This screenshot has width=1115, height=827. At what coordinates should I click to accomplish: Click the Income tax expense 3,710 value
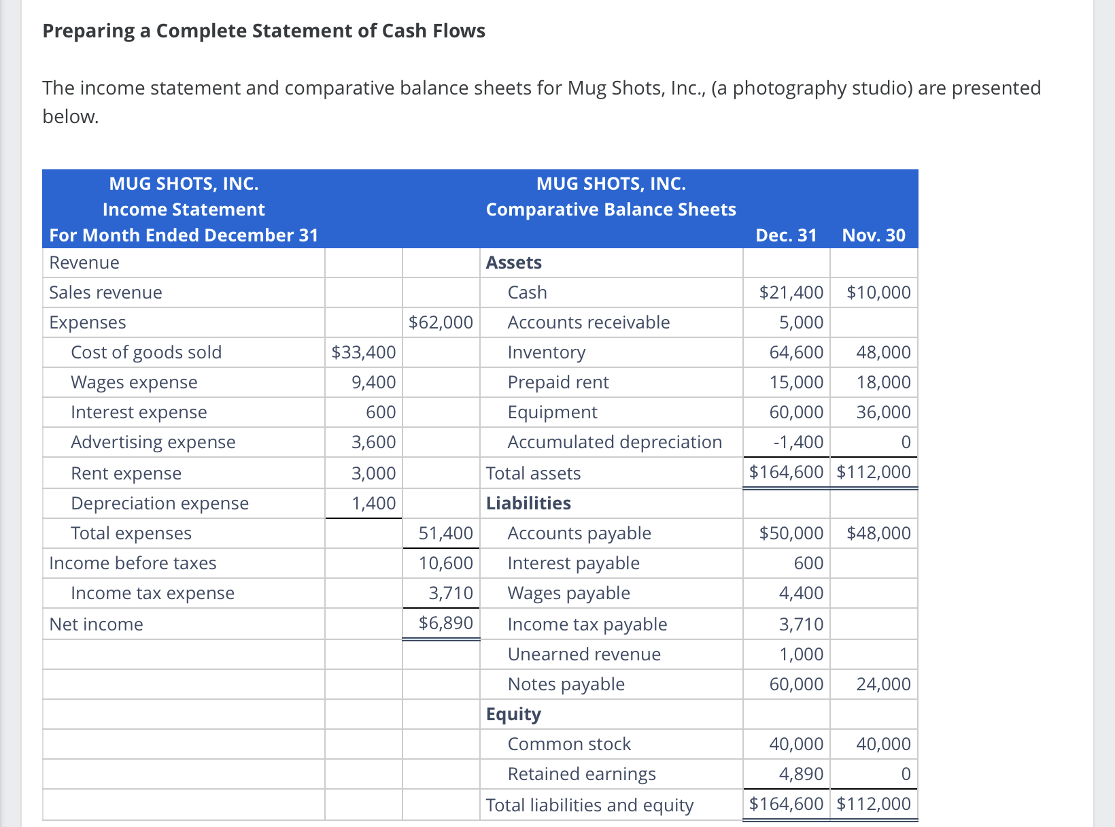coord(450,593)
